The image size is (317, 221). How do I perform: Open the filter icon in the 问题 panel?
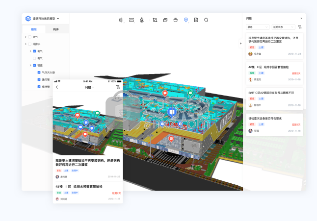coord(300,27)
